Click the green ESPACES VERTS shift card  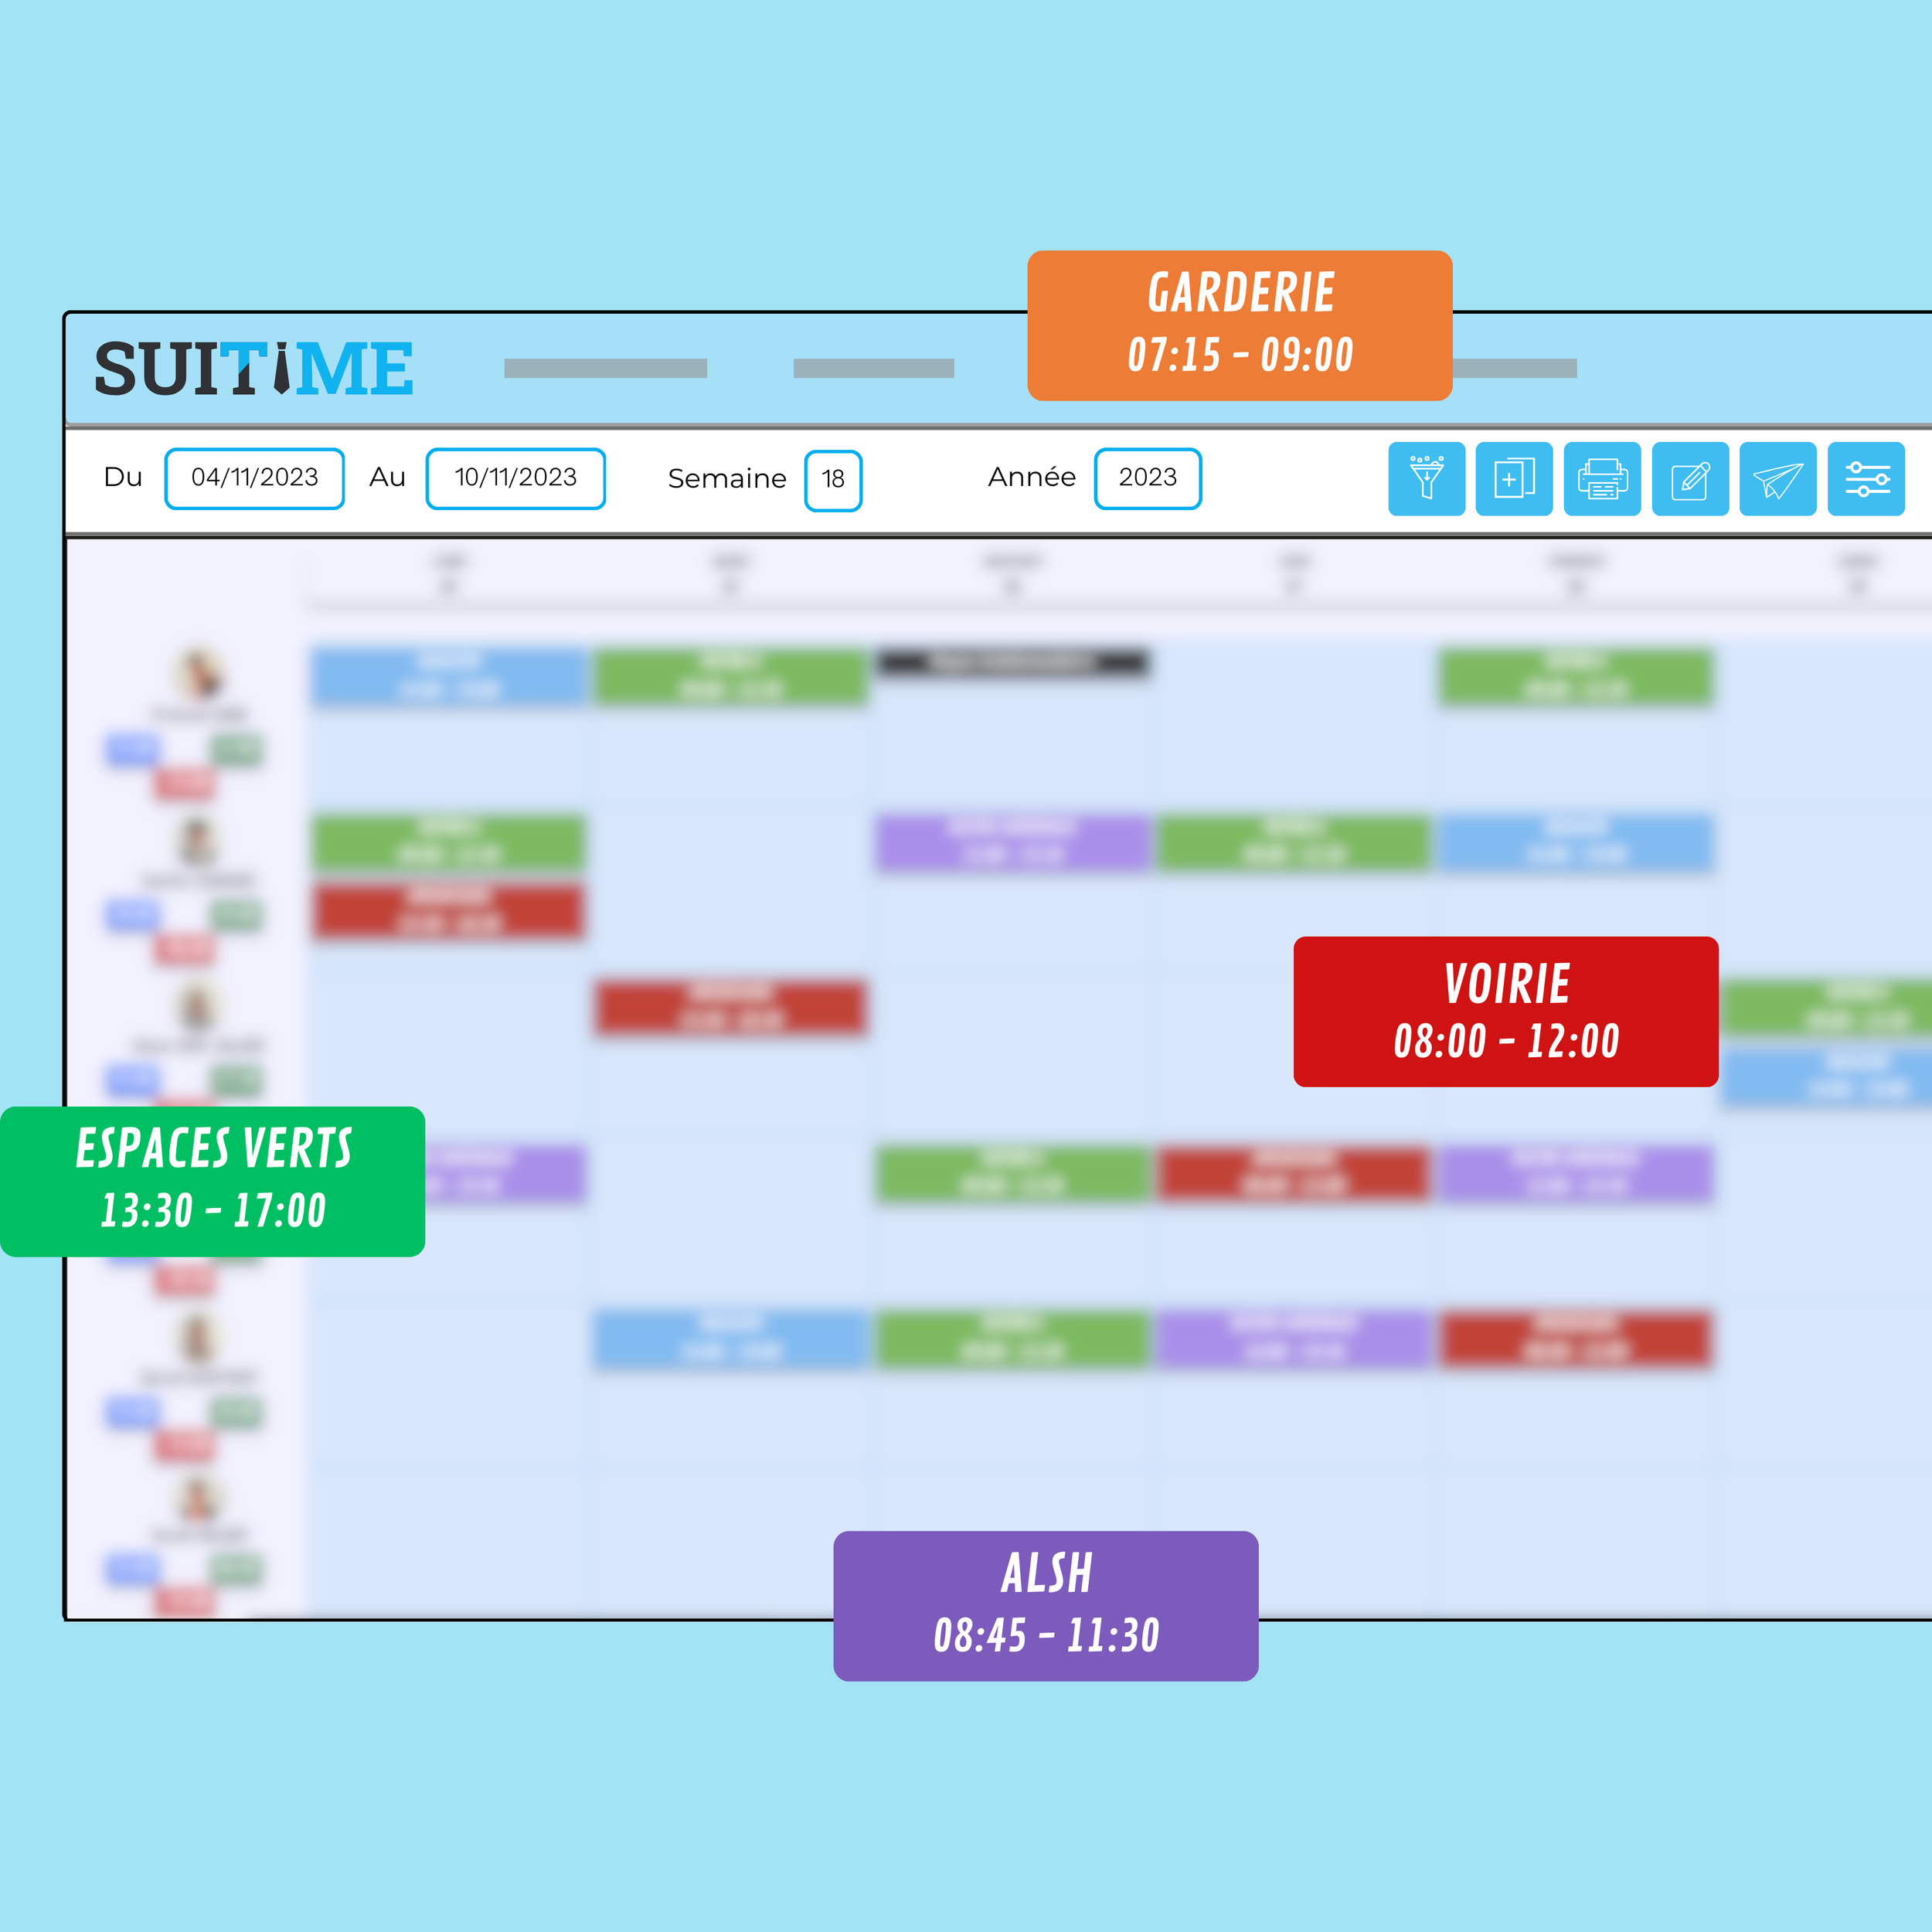pyautogui.click(x=212, y=1181)
